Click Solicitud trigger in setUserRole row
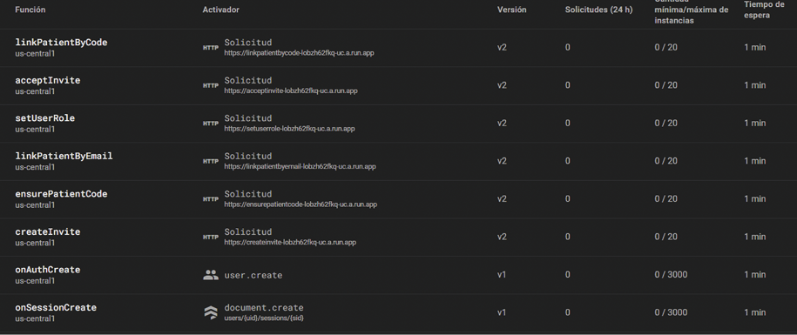 point(248,118)
